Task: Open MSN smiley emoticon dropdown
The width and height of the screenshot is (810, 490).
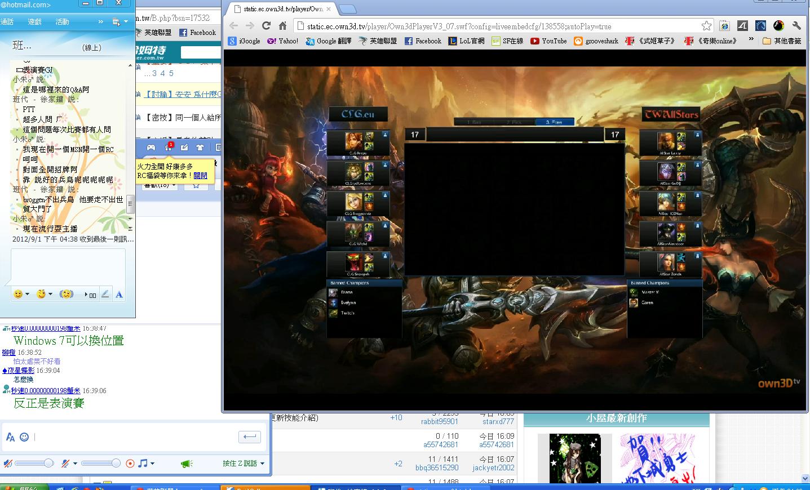Action: (21, 294)
